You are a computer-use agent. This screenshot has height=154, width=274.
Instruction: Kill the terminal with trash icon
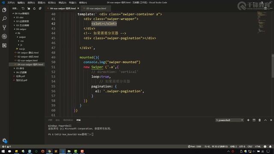click(x=259, y=120)
